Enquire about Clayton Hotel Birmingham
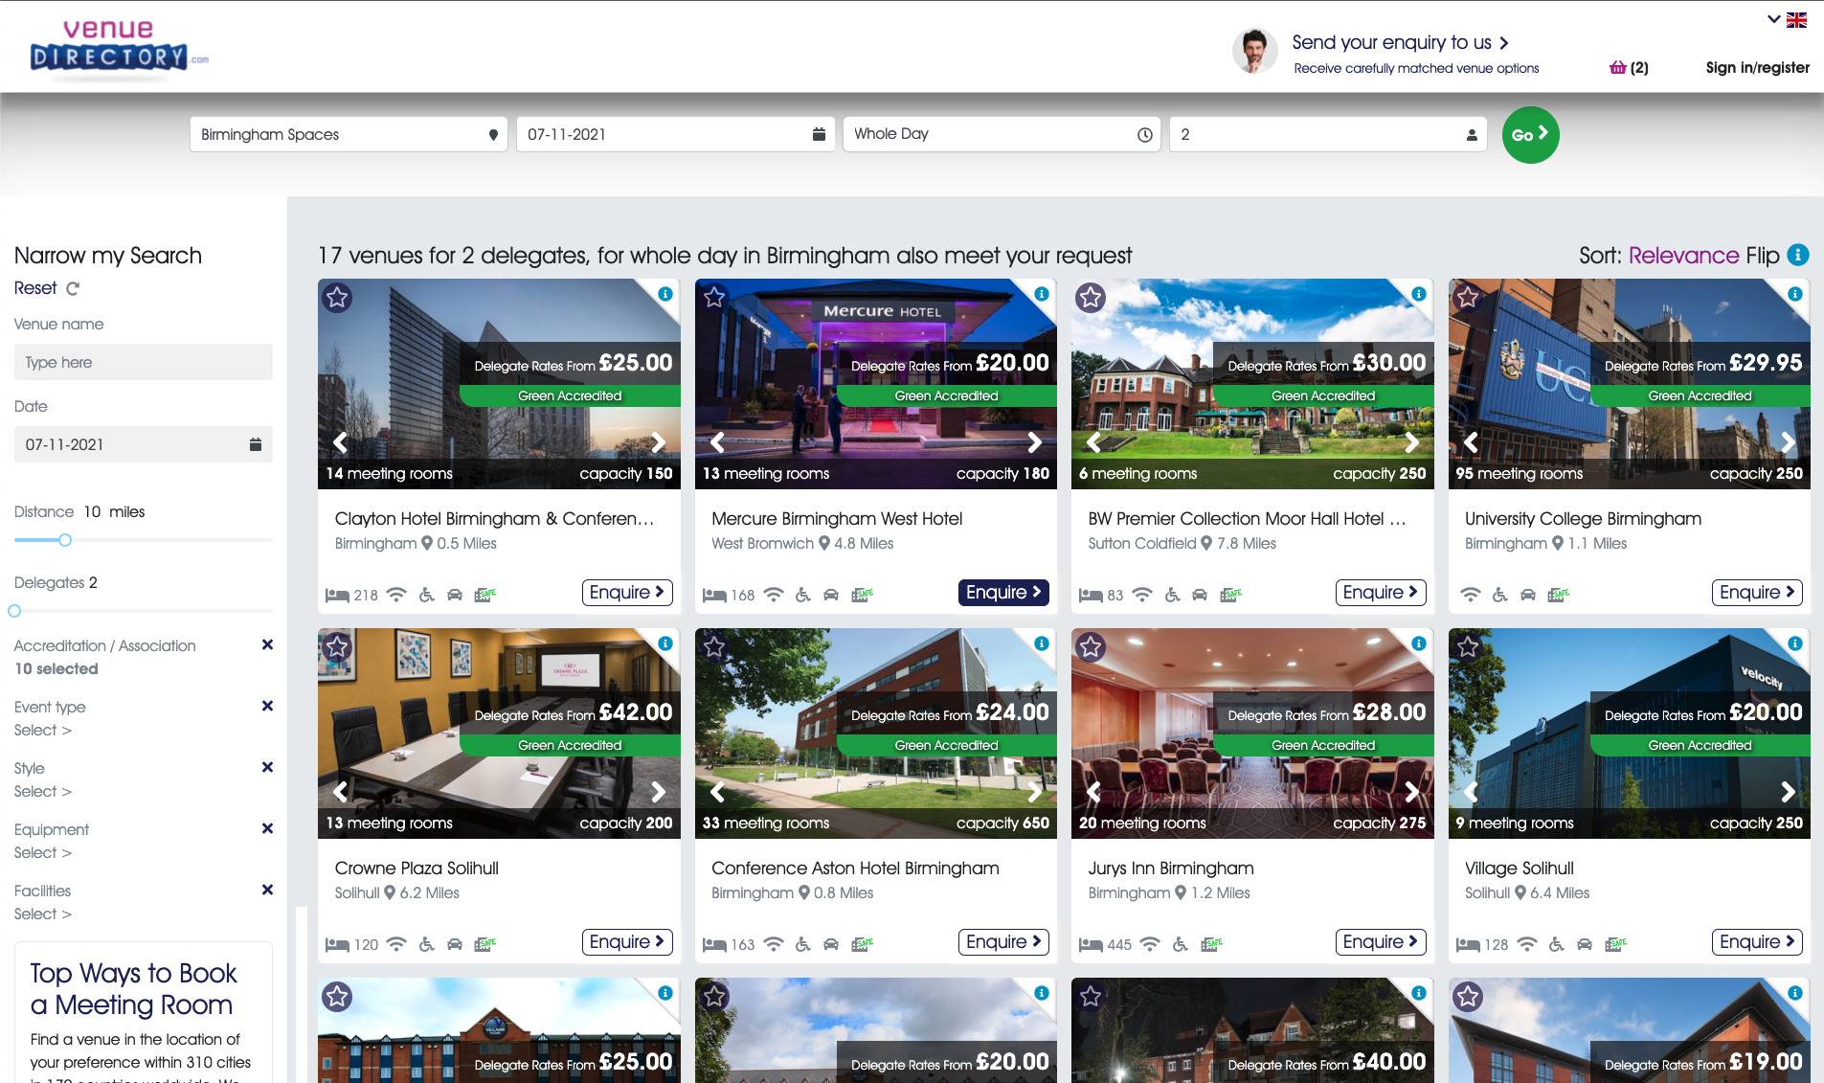The width and height of the screenshot is (1824, 1083). click(x=627, y=593)
